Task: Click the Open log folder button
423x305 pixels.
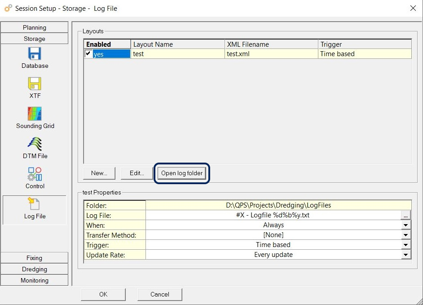Action: (182, 173)
